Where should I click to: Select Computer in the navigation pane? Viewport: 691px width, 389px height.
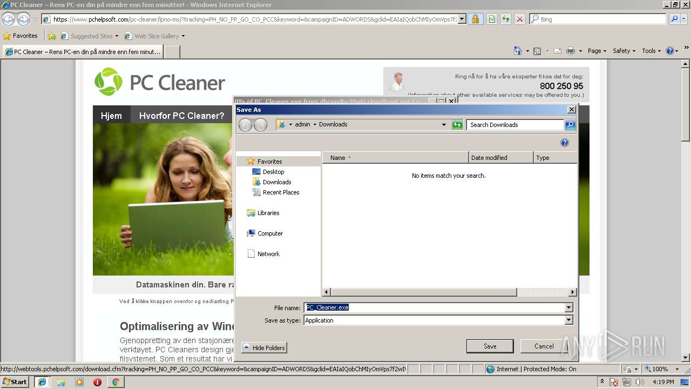[x=270, y=233]
